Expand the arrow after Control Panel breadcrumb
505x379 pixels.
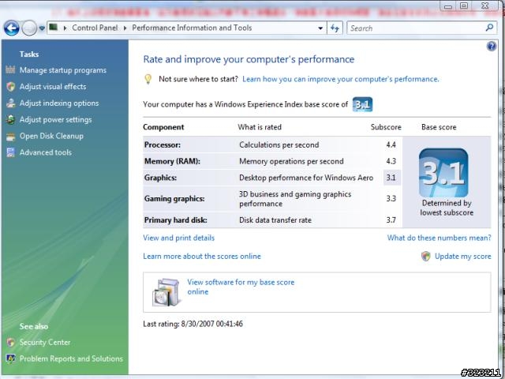[125, 28]
